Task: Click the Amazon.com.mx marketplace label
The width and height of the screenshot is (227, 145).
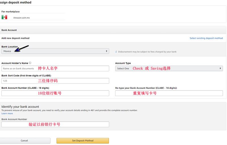Action: [x=22, y=18]
